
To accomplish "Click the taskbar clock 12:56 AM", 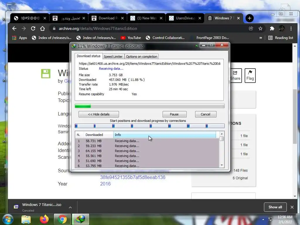I will tap(285, 217).
